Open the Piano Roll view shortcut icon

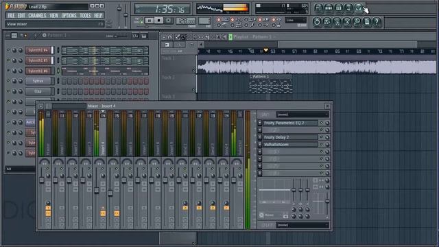point(338,8)
